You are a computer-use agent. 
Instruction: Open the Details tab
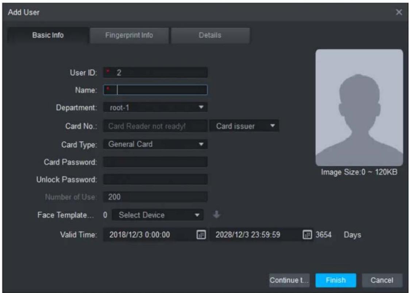click(210, 35)
